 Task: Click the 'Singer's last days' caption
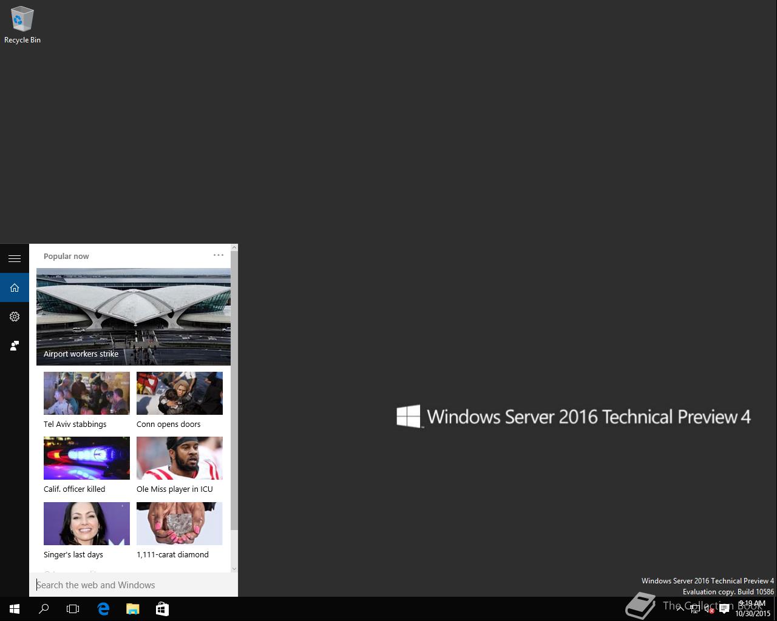click(x=73, y=554)
